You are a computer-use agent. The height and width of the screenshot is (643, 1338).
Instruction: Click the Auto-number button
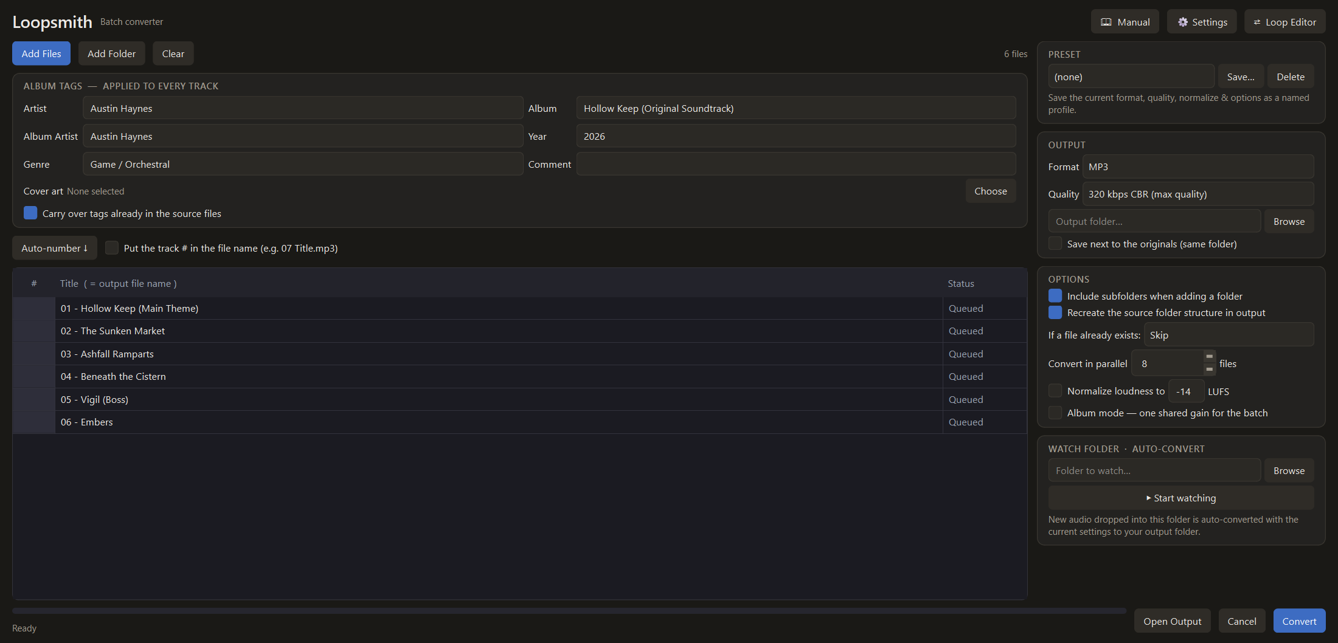click(x=55, y=248)
